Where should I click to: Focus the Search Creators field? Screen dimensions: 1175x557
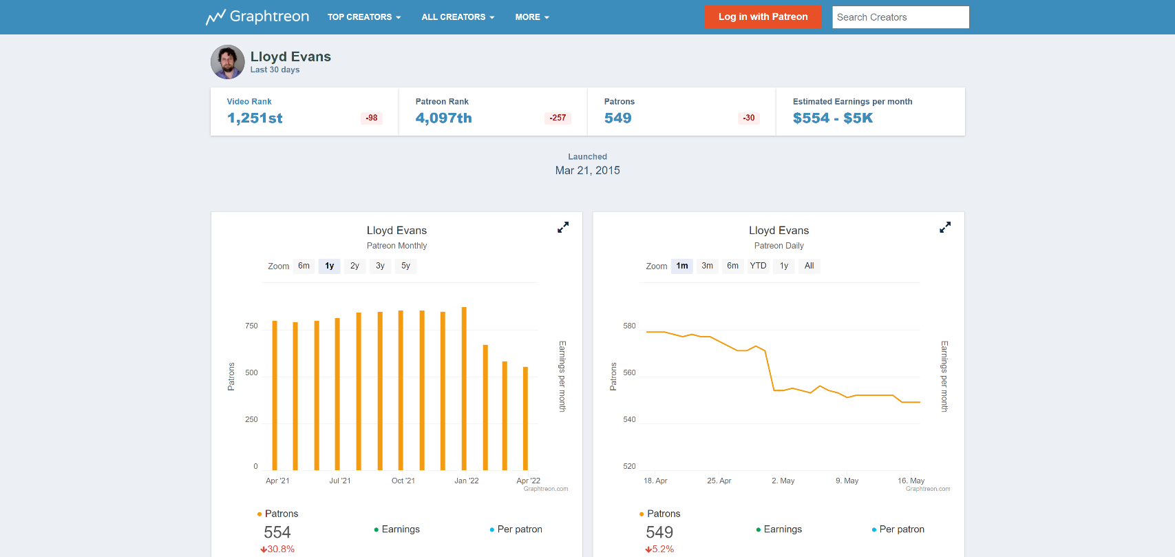(900, 17)
